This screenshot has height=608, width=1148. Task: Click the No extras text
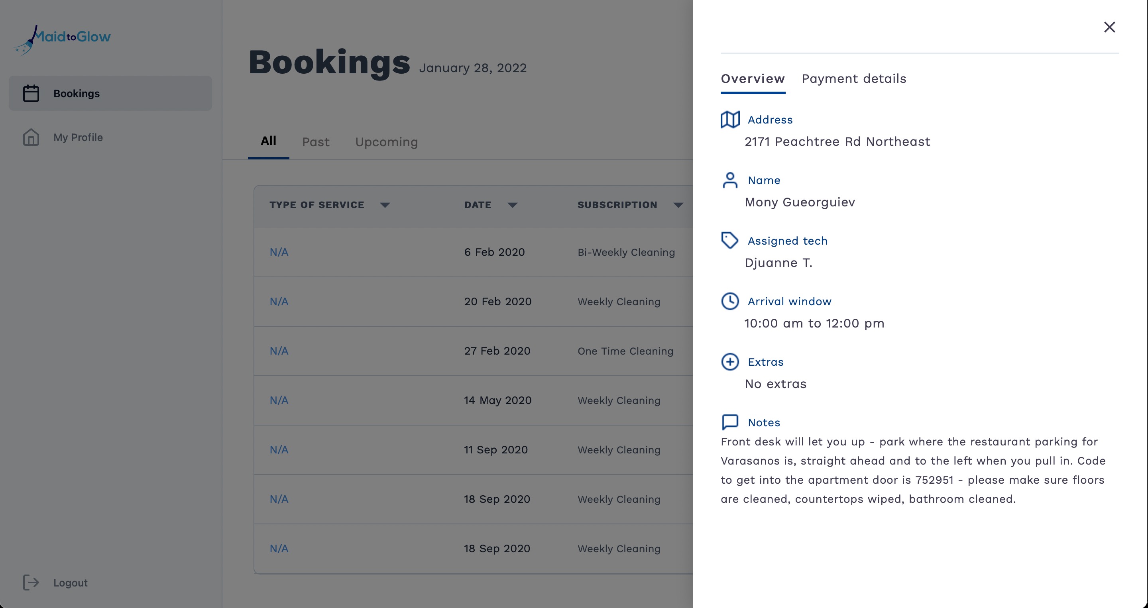[x=775, y=384]
